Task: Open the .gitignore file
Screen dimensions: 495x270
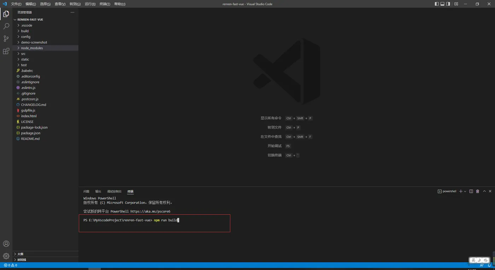Action: (45, 93)
